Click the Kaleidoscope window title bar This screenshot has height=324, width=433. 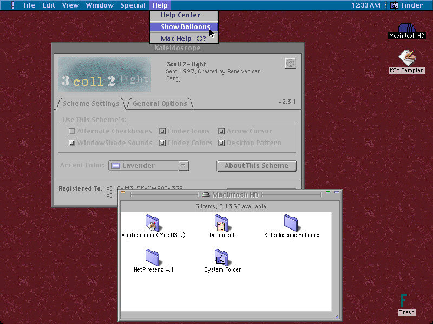[x=178, y=48]
